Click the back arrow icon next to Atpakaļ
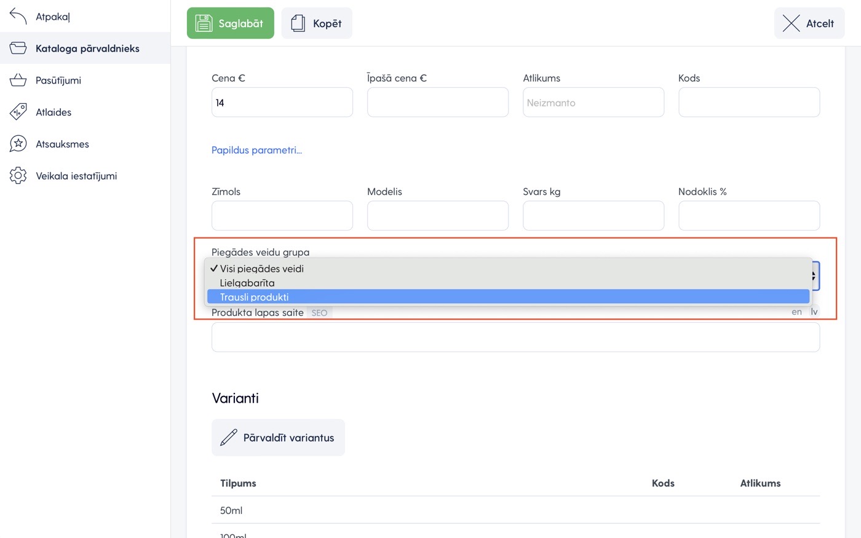This screenshot has width=861, height=538. (18, 17)
